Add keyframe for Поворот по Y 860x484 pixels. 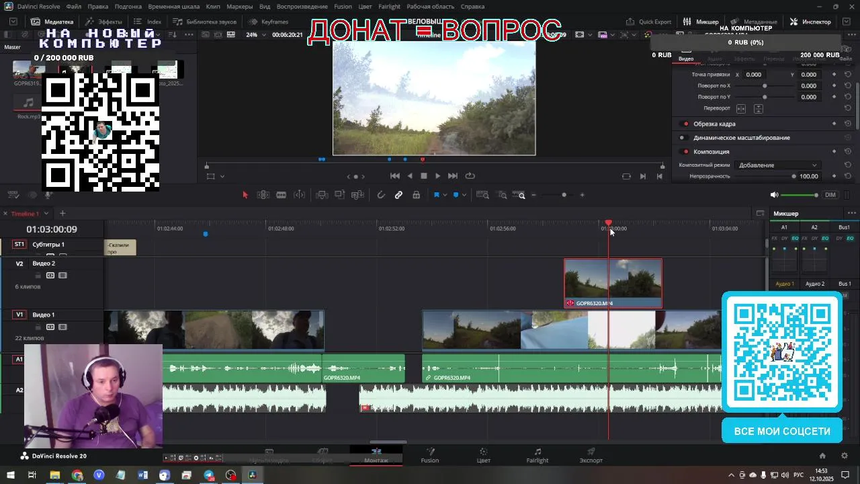point(834,97)
